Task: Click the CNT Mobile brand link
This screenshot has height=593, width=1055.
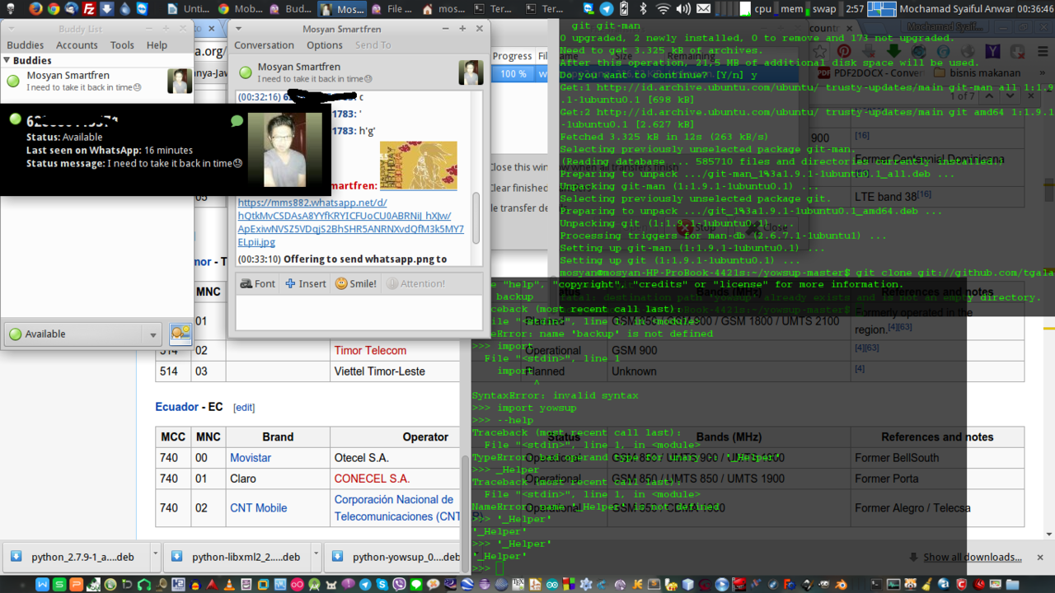Action: pos(258,508)
